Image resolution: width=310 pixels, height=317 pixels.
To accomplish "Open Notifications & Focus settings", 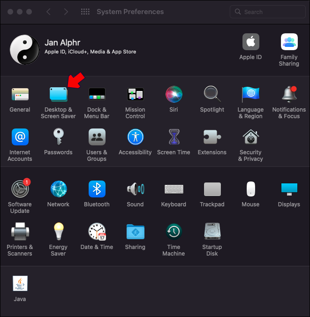I will pos(289,94).
